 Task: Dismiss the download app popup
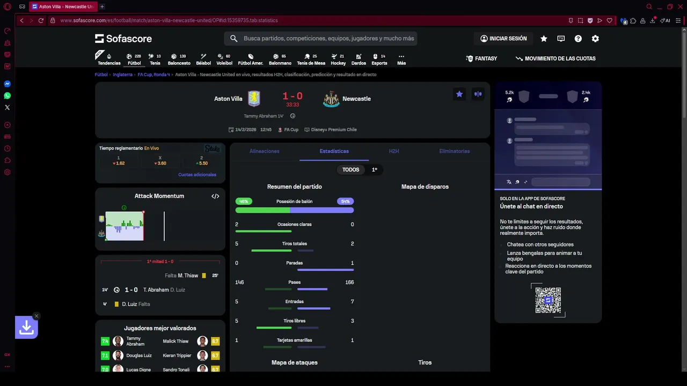tap(36, 316)
